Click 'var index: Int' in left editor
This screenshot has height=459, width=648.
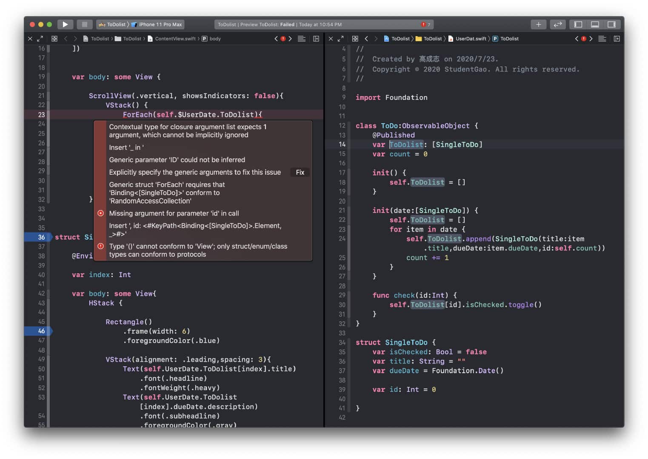(101, 275)
